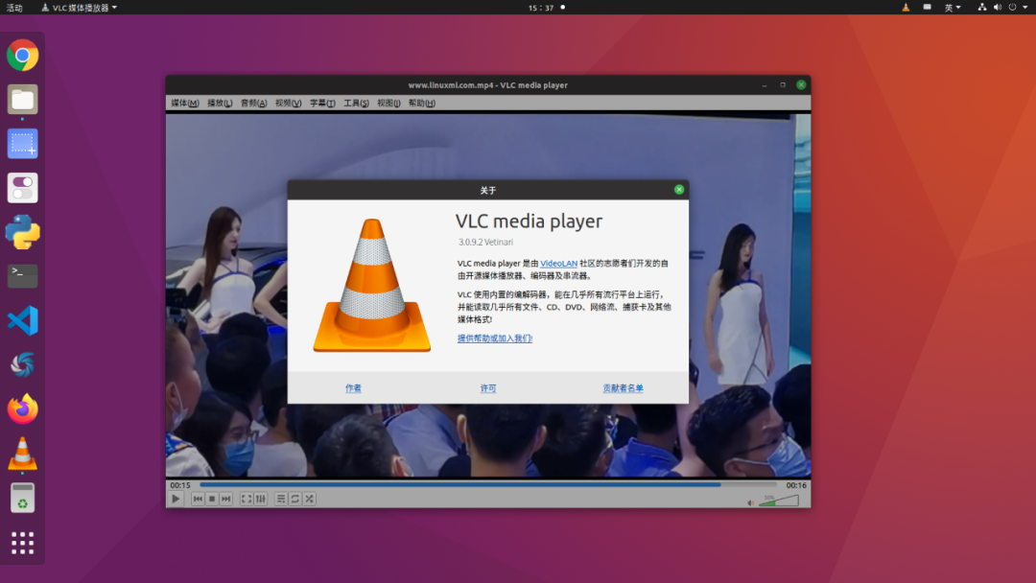The height and width of the screenshot is (583, 1036).
Task: Maximize the VLC media player window
Action: coord(783,85)
